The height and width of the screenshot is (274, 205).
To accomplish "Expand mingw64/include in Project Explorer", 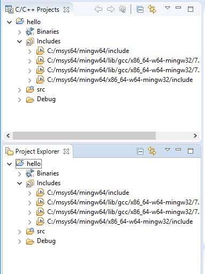I will (x=30, y=193).
